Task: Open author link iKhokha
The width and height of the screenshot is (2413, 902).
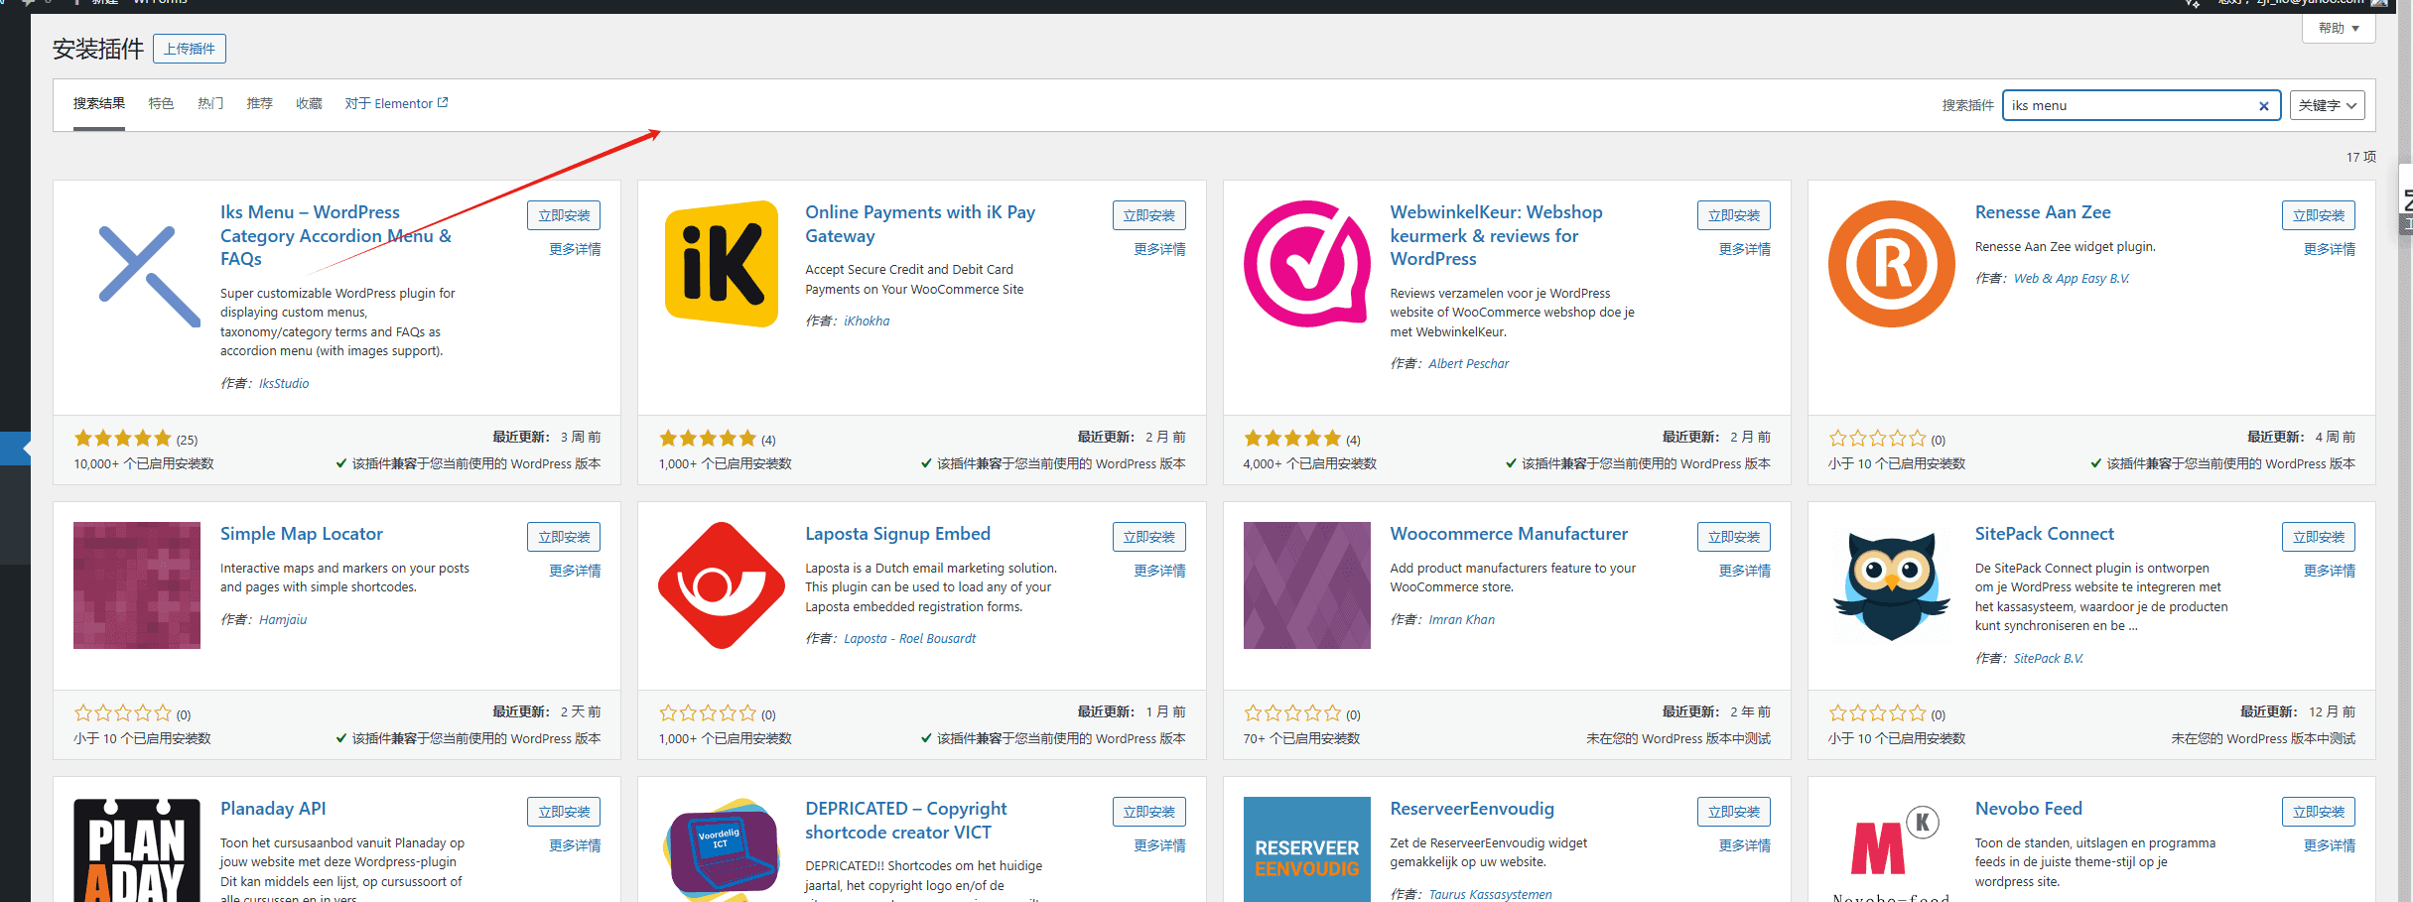Action: click(867, 322)
